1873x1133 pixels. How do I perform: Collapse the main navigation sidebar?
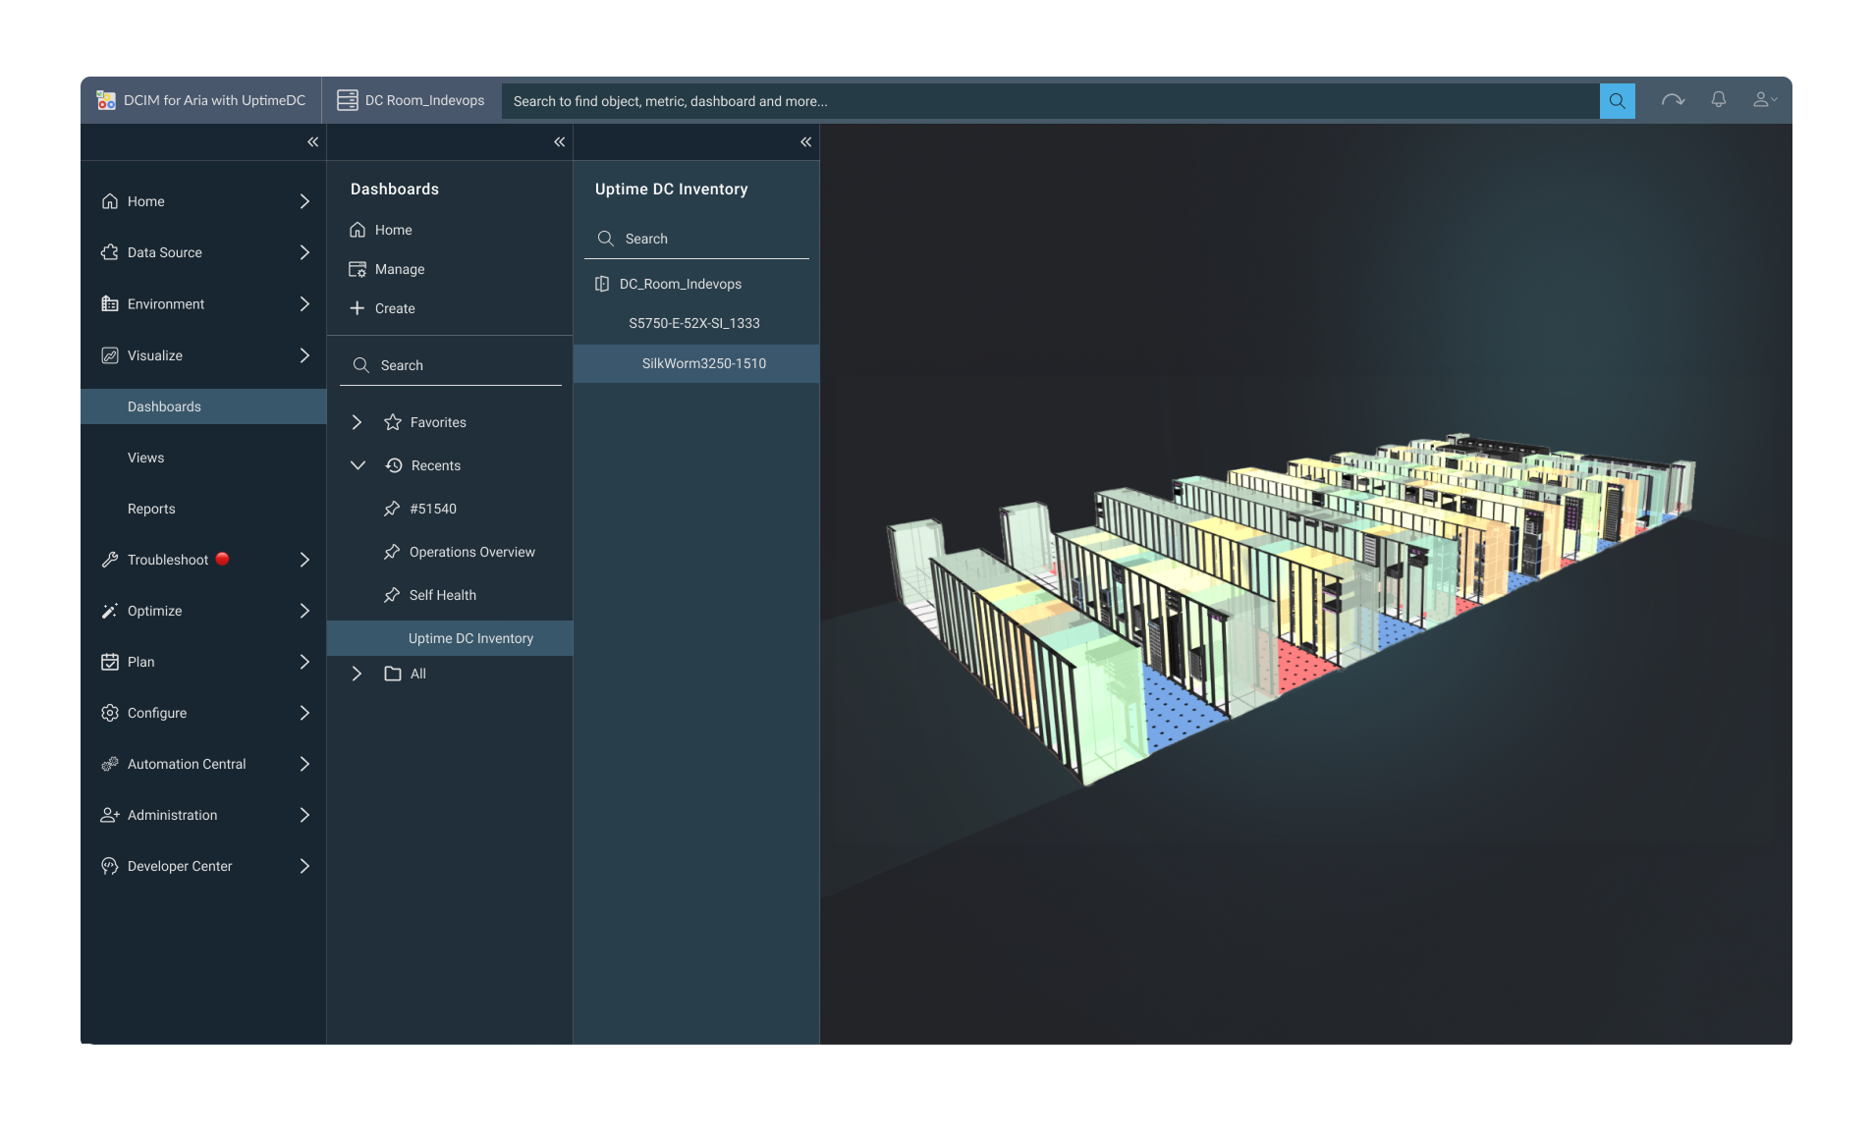[312, 142]
